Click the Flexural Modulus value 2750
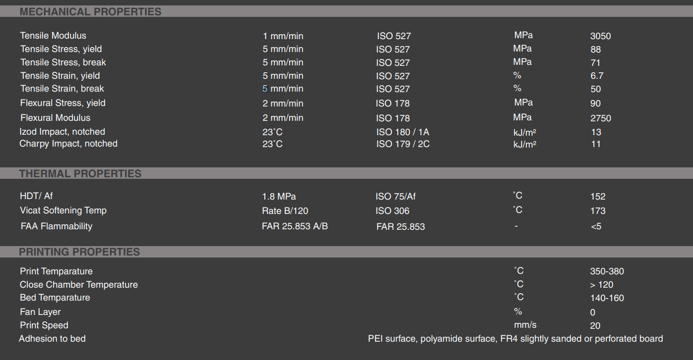Image resolution: width=693 pixels, height=360 pixels. (x=600, y=118)
